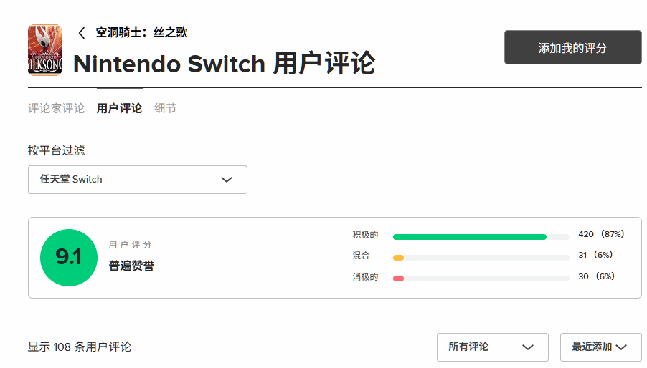Click the chevron on the 最近添加 sort
Screen dimensions: 647x368
click(621, 347)
